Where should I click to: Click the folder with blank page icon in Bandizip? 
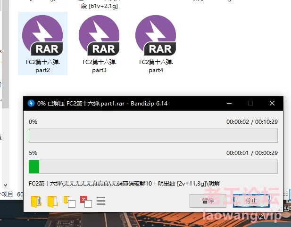click(x=69, y=202)
